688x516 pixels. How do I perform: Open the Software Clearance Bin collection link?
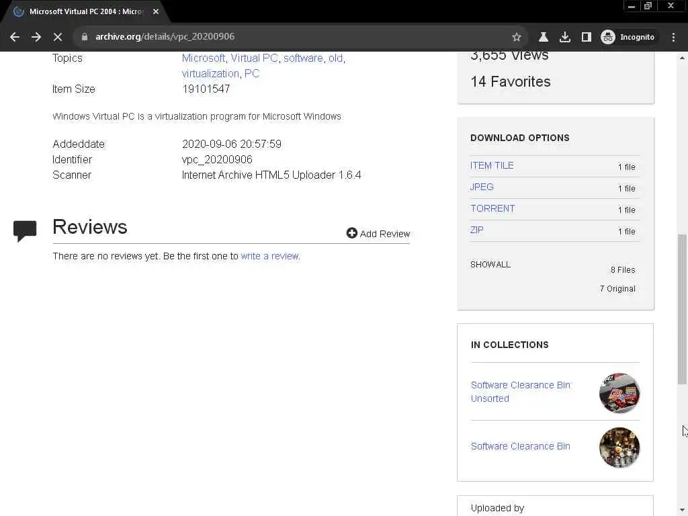point(521,446)
